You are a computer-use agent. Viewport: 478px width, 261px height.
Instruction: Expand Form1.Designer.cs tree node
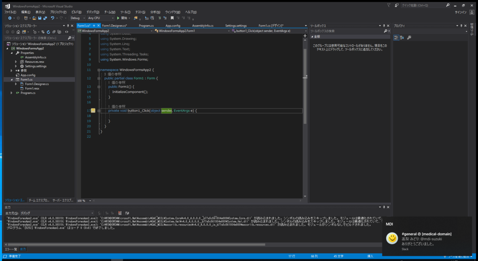pos(16,84)
